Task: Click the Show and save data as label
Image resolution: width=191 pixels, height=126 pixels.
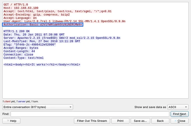Action: pos(150,107)
